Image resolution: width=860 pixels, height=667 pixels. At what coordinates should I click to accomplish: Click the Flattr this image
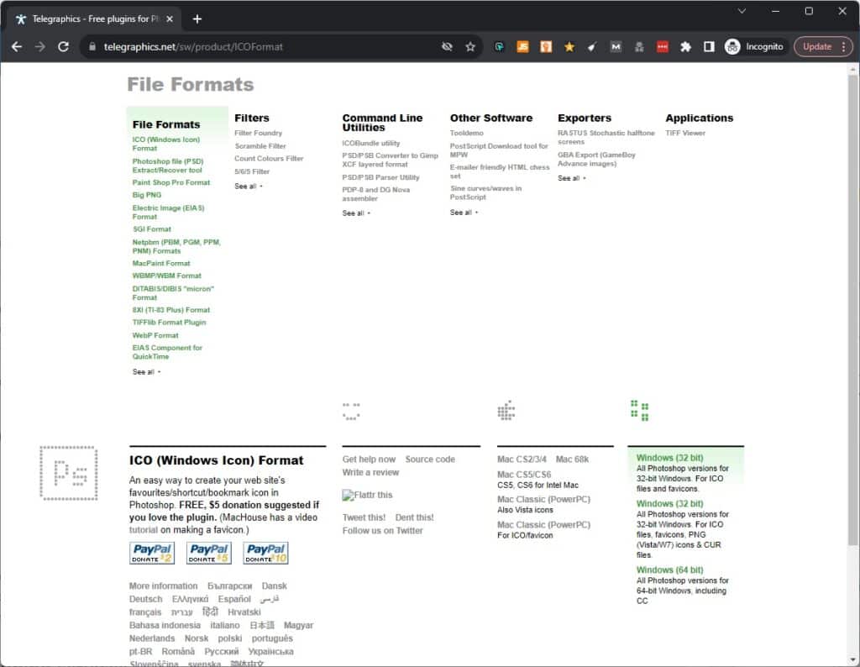(x=368, y=495)
